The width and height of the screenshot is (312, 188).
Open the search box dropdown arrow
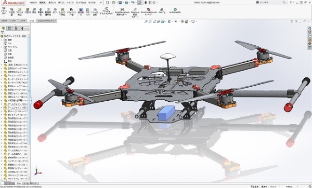pos(287,3)
